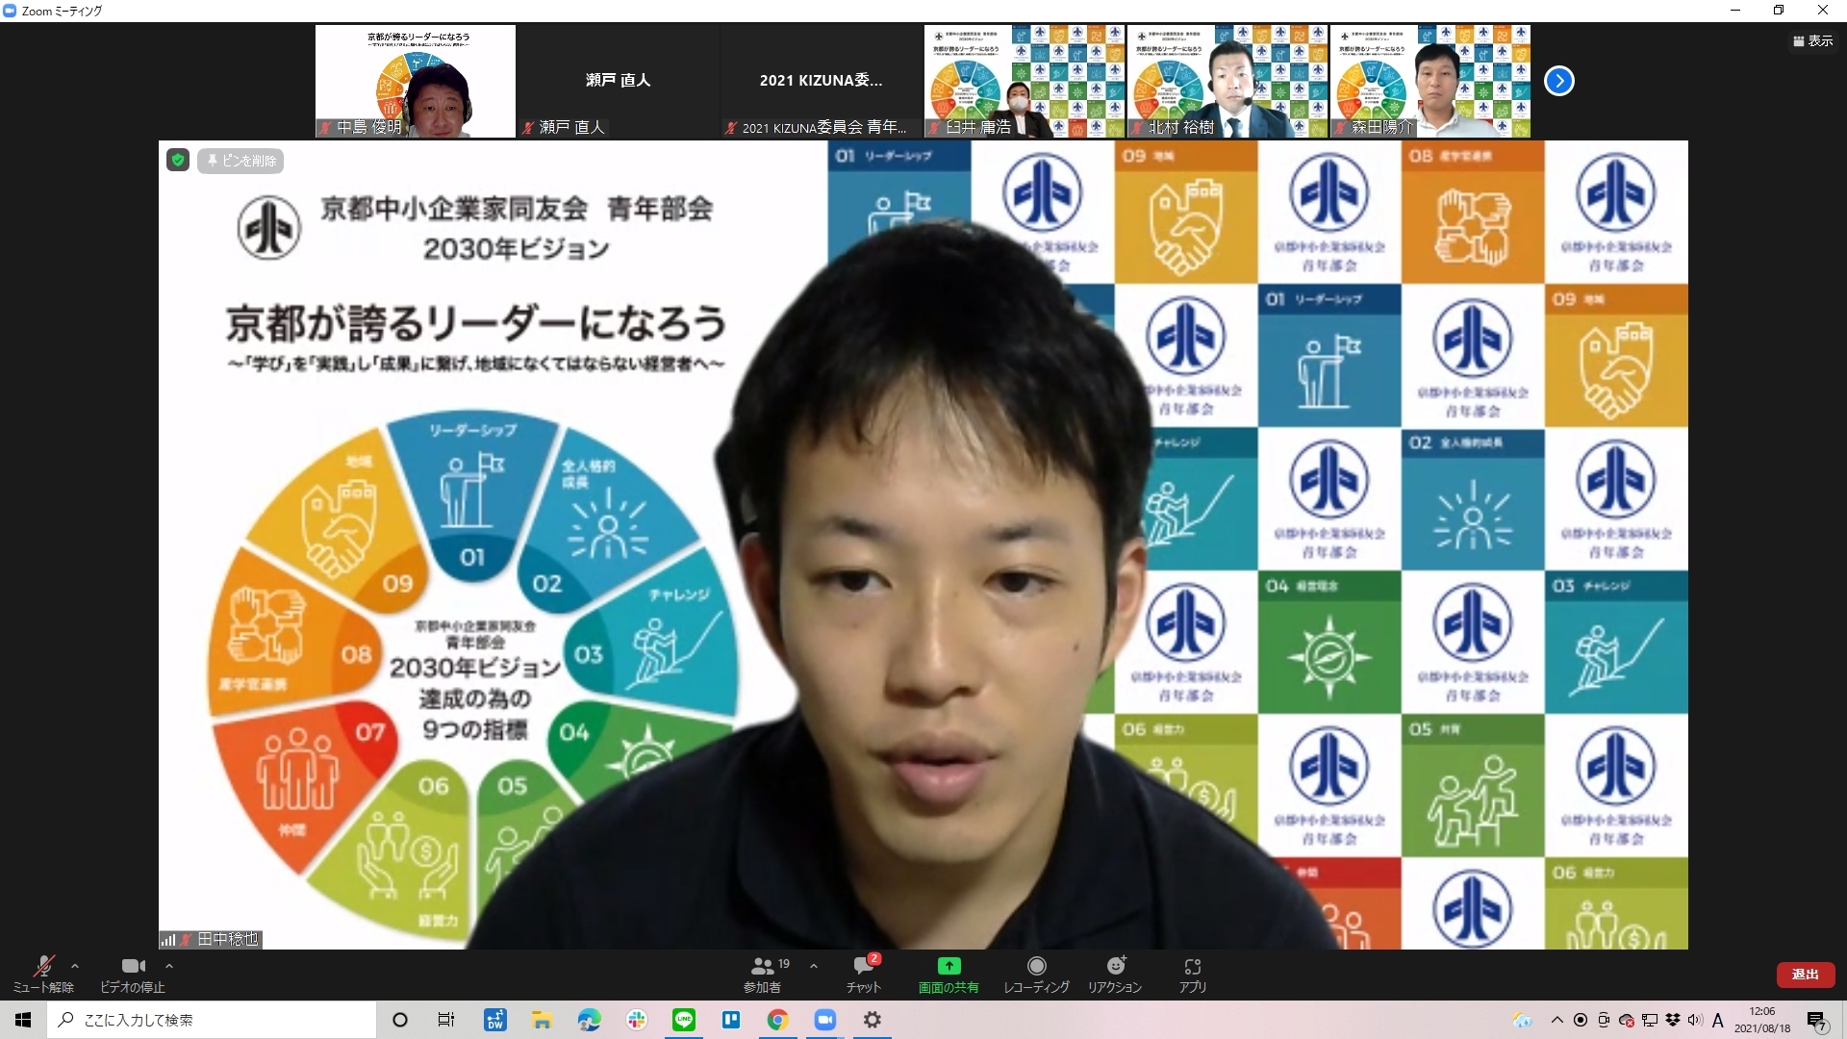Expand video options arrow beside ビデオの停止
The image size is (1847, 1039).
pos(169,966)
